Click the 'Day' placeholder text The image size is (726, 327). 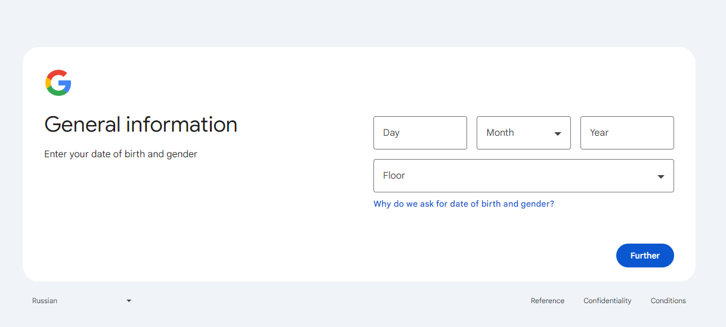(391, 133)
